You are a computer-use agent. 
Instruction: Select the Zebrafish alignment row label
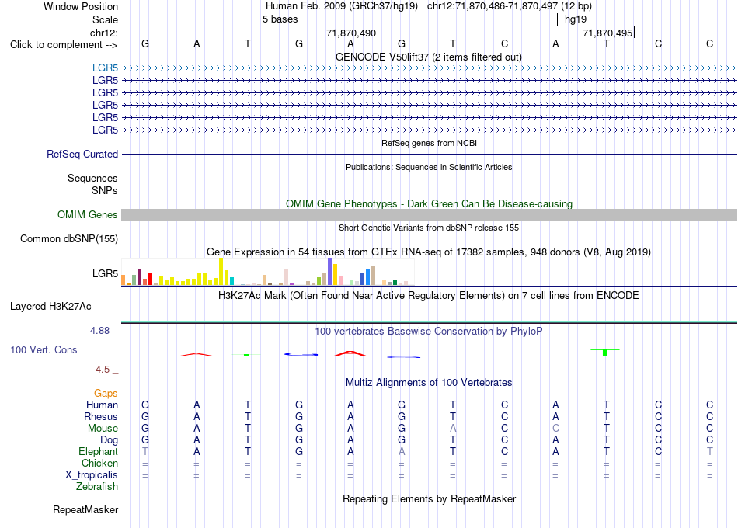click(97, 486)
